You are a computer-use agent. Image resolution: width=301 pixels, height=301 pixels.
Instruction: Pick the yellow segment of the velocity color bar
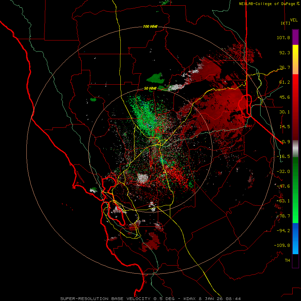295,53
